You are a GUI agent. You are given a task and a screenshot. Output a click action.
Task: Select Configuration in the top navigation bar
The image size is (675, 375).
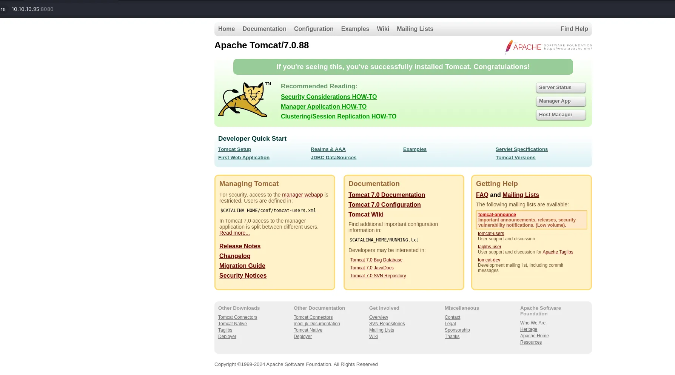point(314,29)
